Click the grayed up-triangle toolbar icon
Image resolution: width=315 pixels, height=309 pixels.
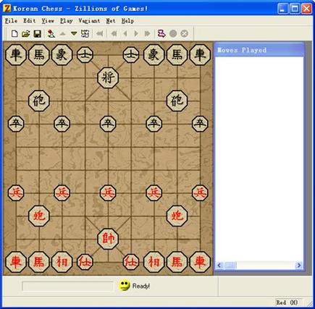[62, 34]
